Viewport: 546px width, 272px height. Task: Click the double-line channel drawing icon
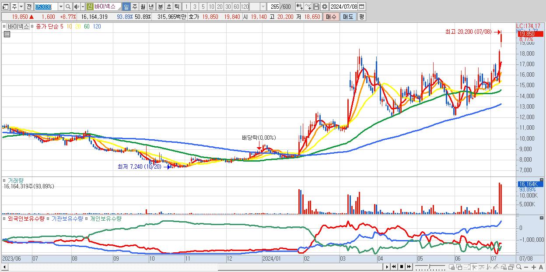[x=497, y=267]
